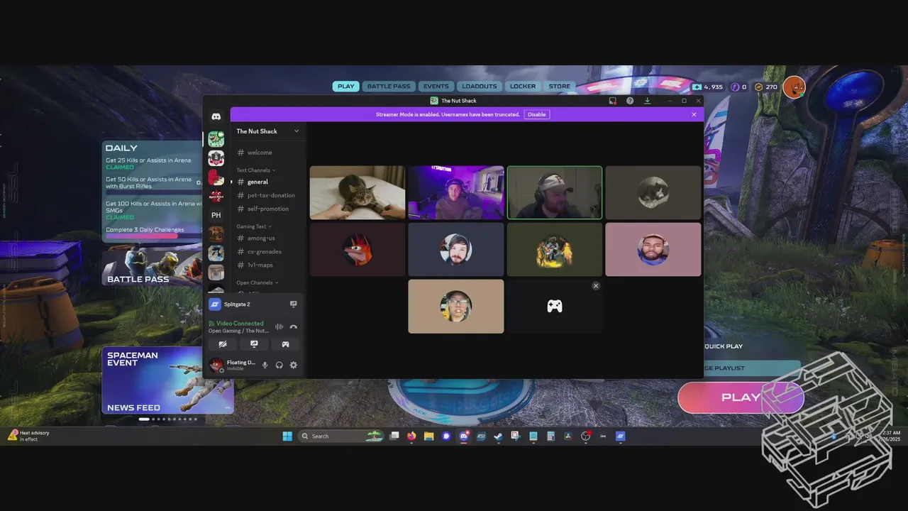Click the 270 gold coin balance

(x=766, y=87)
